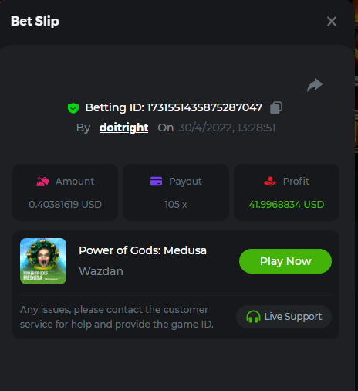The height and width of the screenshot is (391, 358).
Task: Open Live Support chat
Action: [284, 317]
